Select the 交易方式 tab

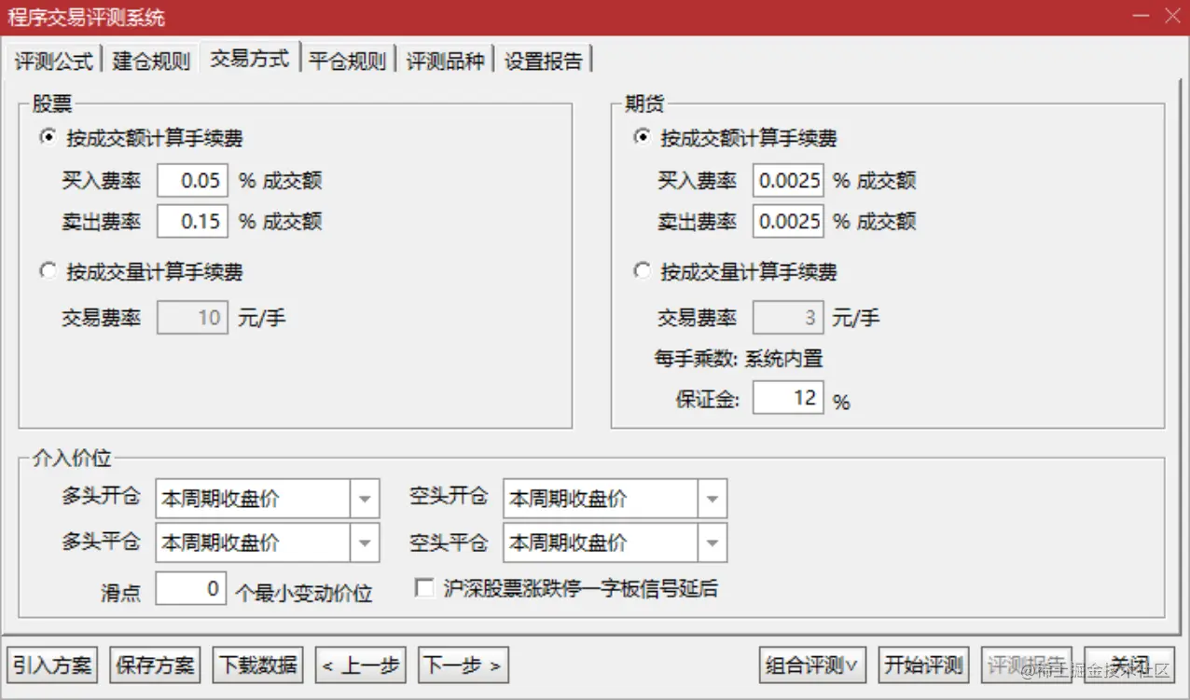(x=250, y=59)
